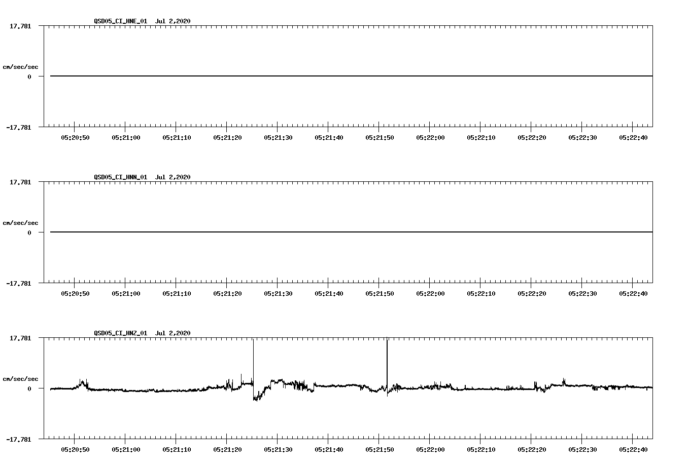Pick 05:20:50 axis label under HNZ plot

(x=75, y=450)
